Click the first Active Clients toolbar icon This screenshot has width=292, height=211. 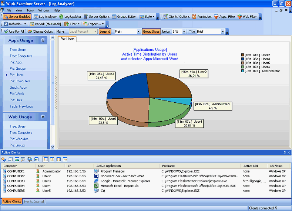pyautogui.click(x=4, y=159)
